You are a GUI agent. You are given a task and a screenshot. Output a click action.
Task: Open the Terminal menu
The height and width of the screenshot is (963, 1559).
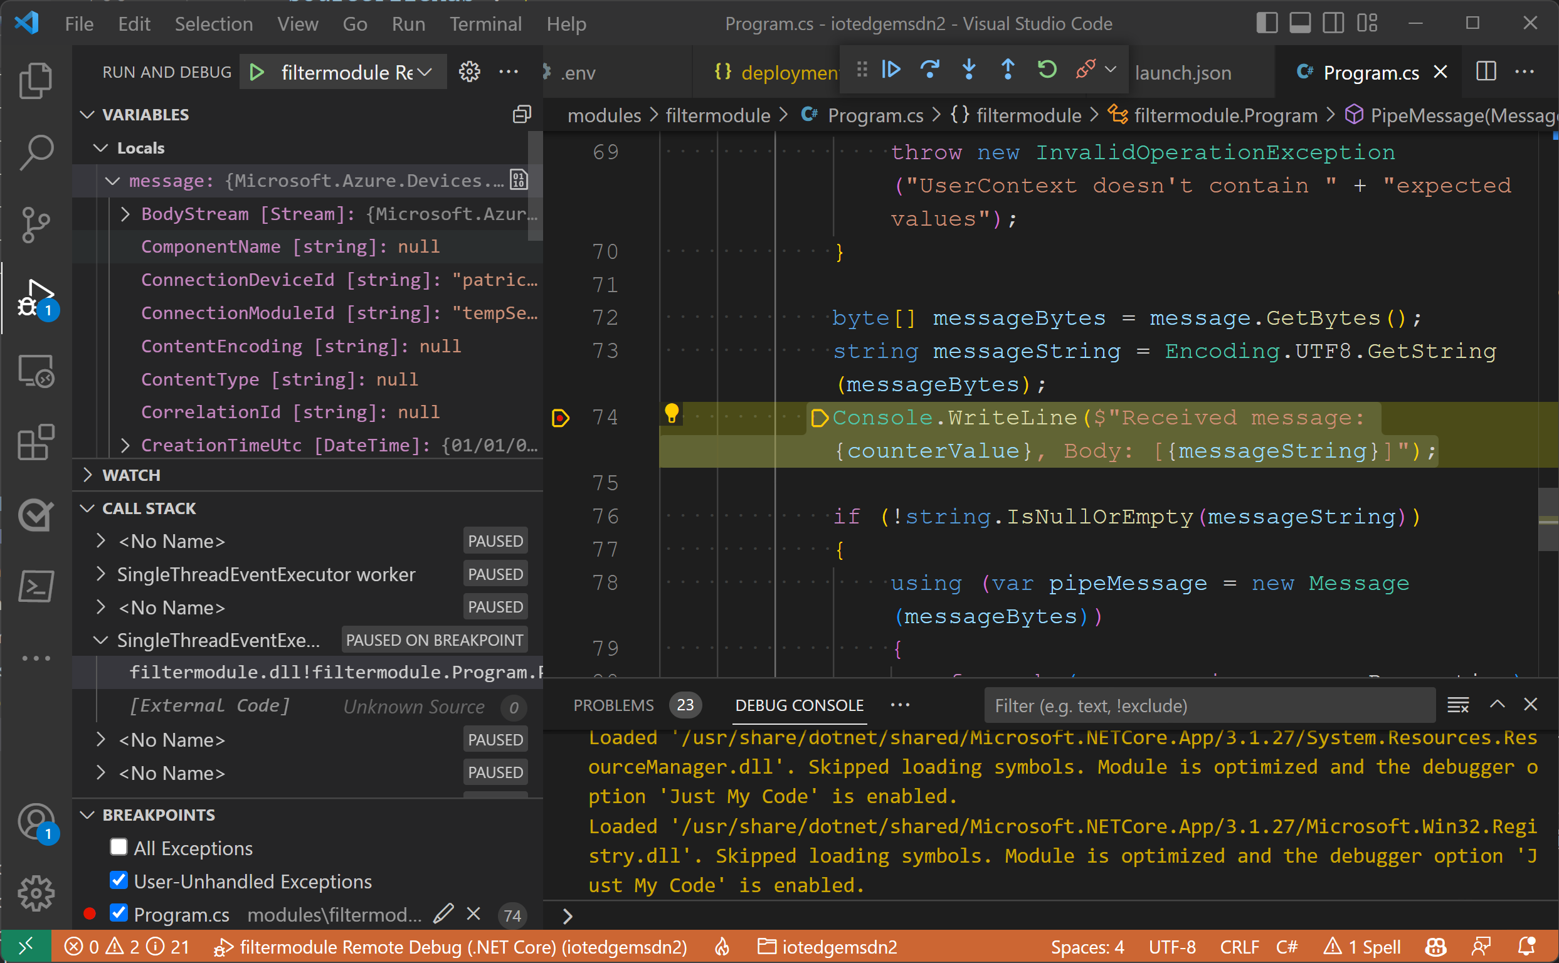point(485,24)
